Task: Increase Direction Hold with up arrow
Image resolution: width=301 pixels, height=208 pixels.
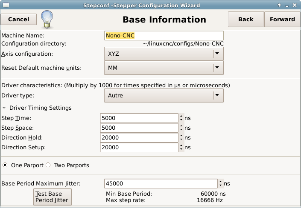Action: point(181,136)
